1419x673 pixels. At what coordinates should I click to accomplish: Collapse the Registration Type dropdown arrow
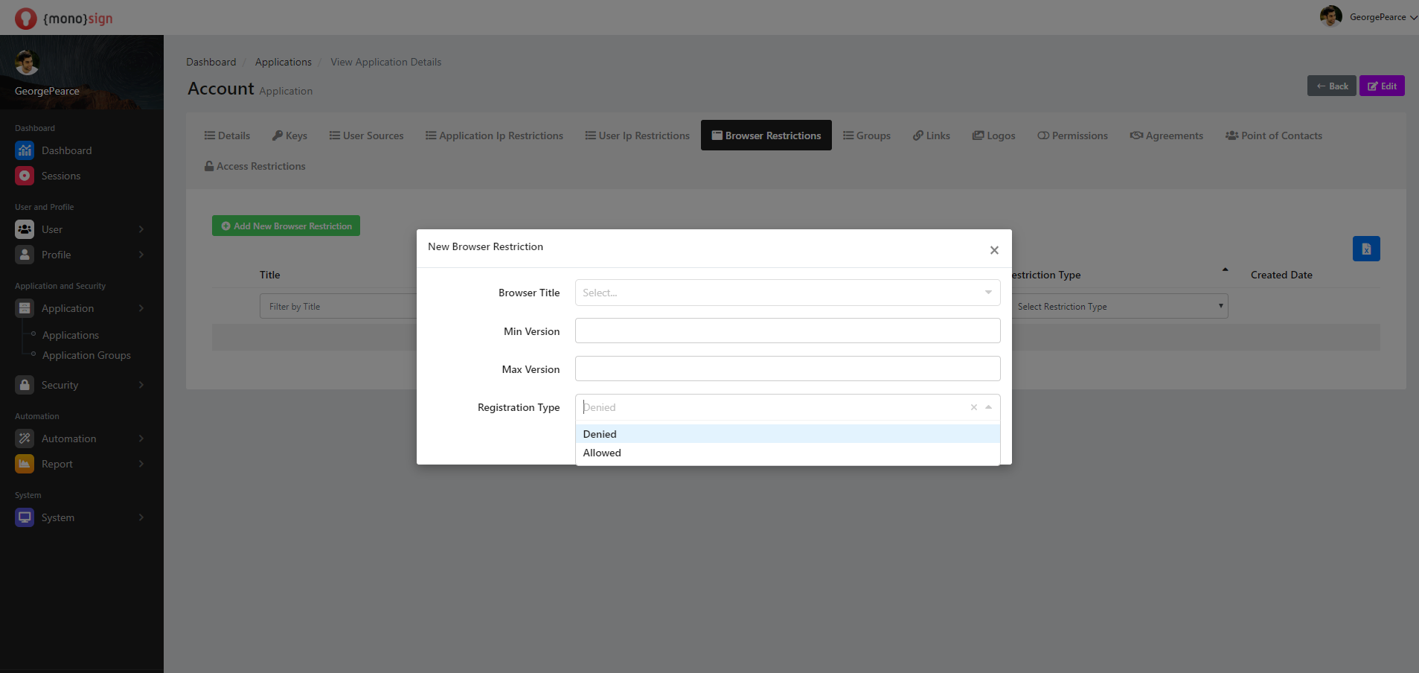[x=988, y=407]
